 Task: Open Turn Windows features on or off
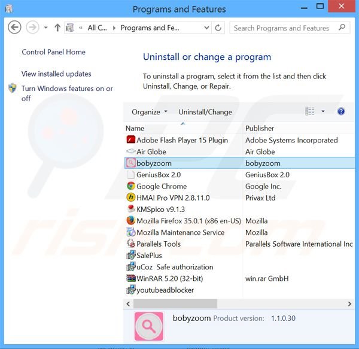pos(67,93)
